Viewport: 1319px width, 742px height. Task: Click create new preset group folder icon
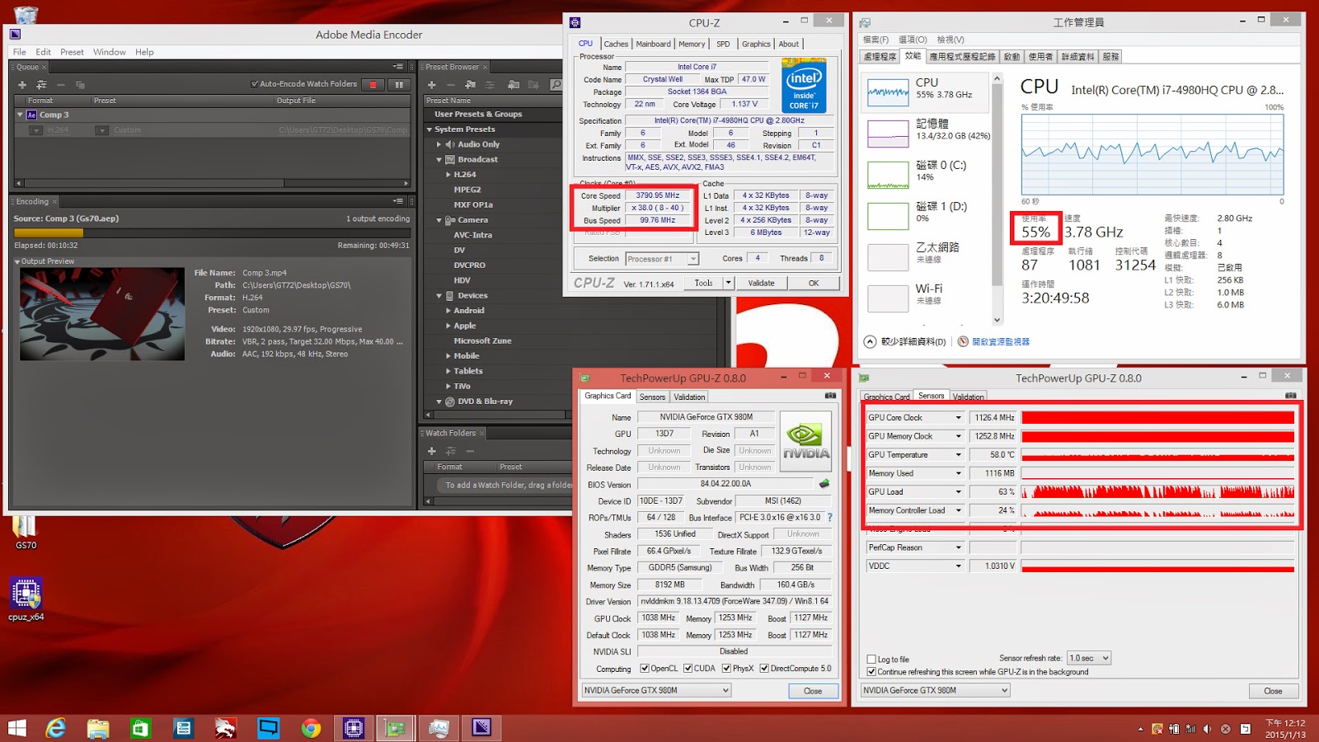[x=470, y=85]
